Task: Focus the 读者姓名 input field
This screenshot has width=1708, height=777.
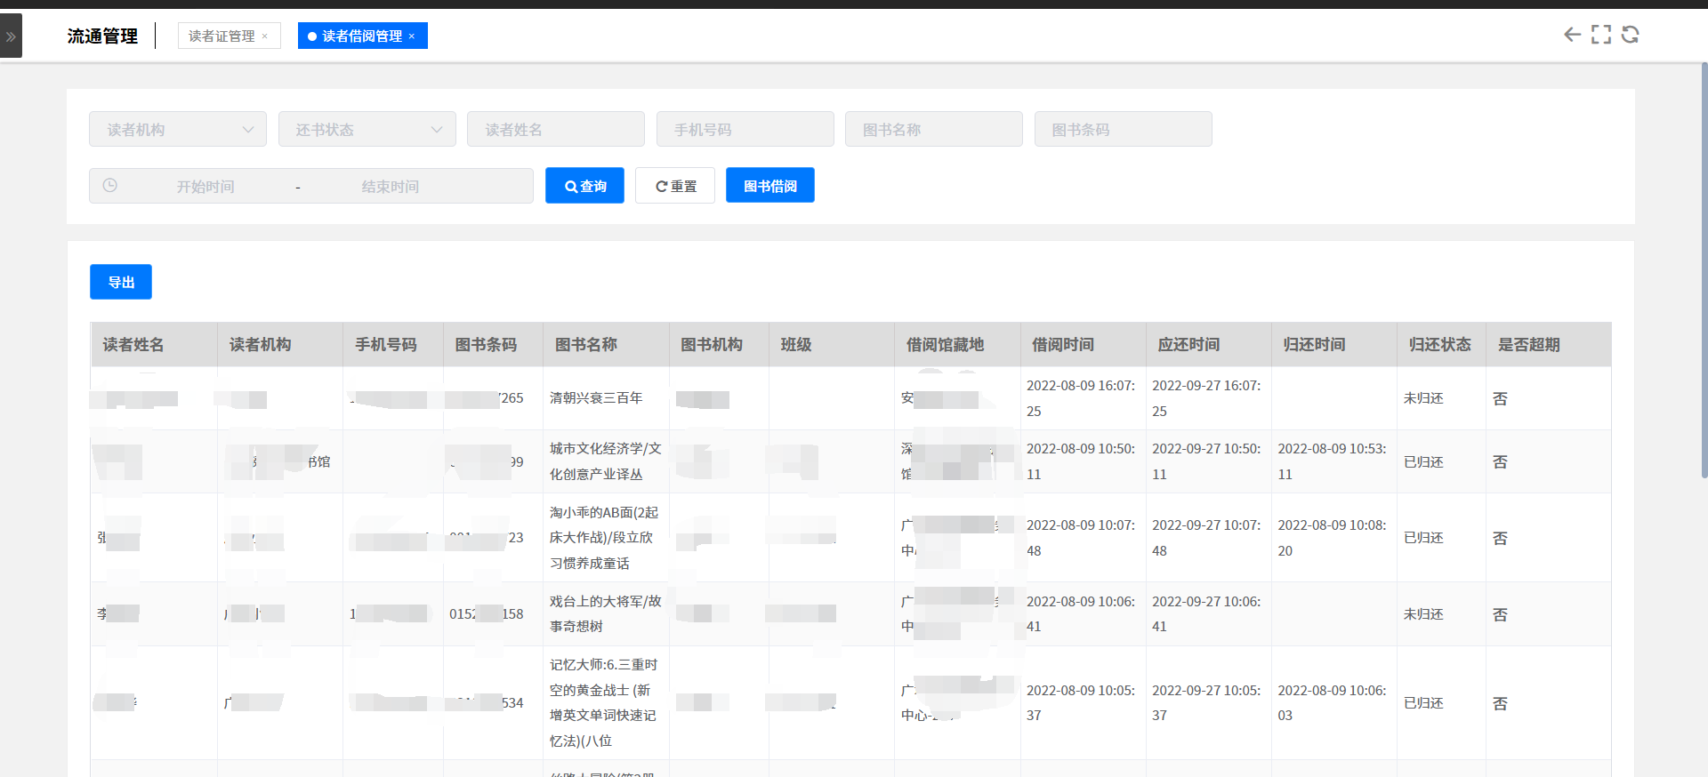Action: [x=555, y=130]
